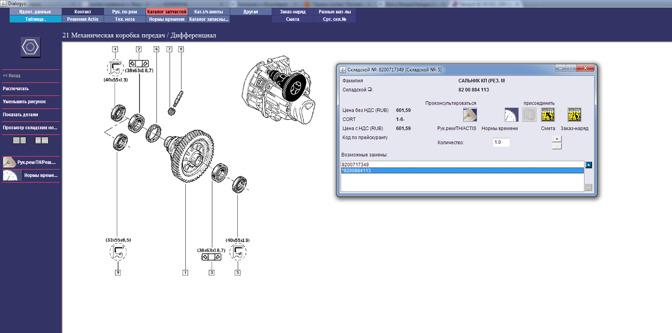Select replacement *8200884113 in the list
672x333 pixels.
coord(463,171)
